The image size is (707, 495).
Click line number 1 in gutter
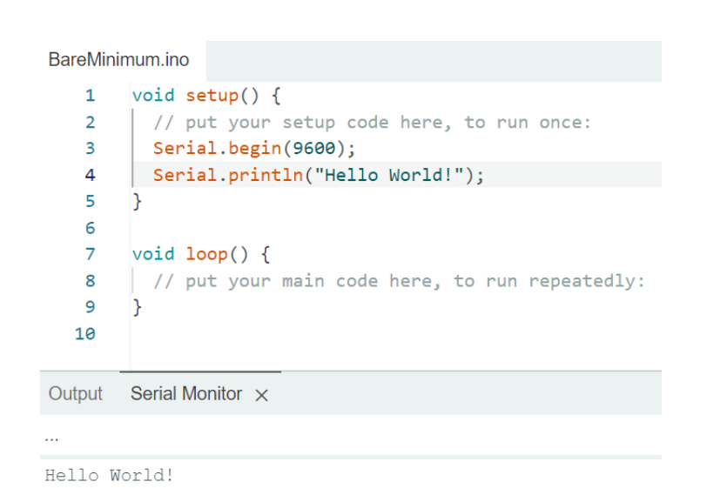(x=91, y=96)
